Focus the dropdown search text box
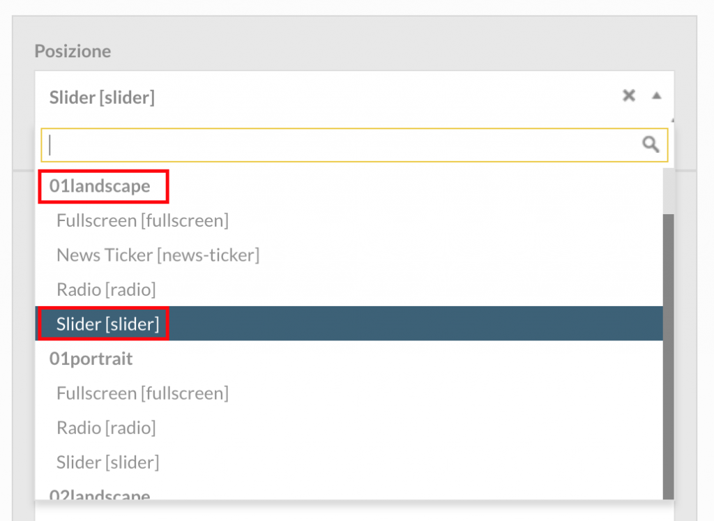 coord(354,145)
